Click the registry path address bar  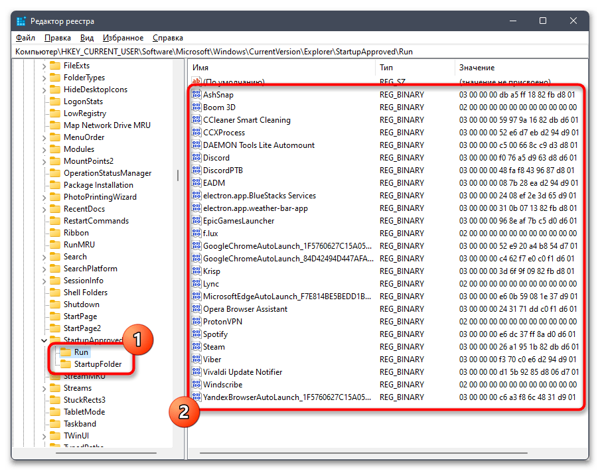click(x=300, y=52)
